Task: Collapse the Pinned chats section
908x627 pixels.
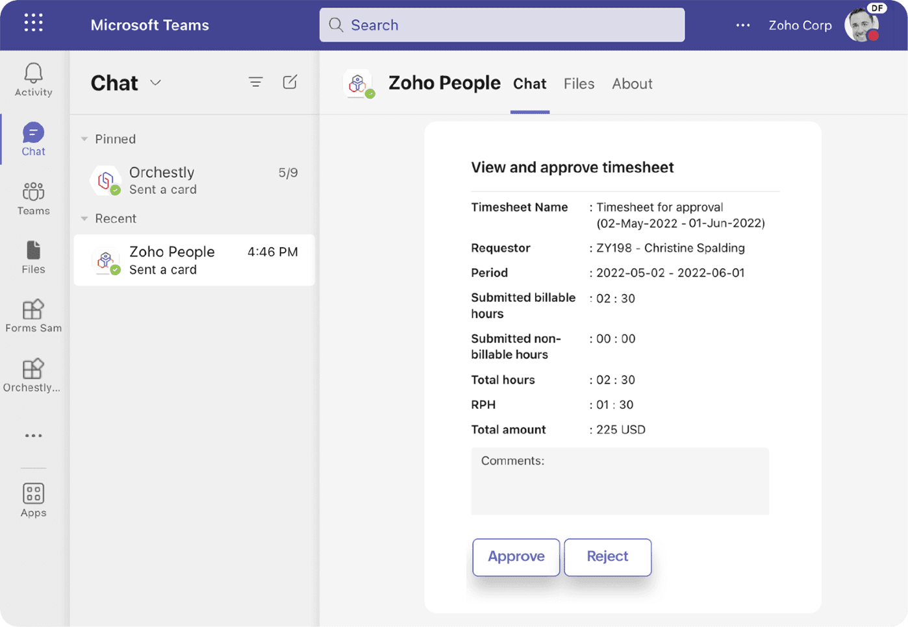Action: point(84,139)
